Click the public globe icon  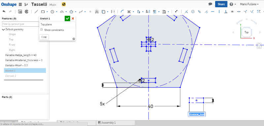64,4
